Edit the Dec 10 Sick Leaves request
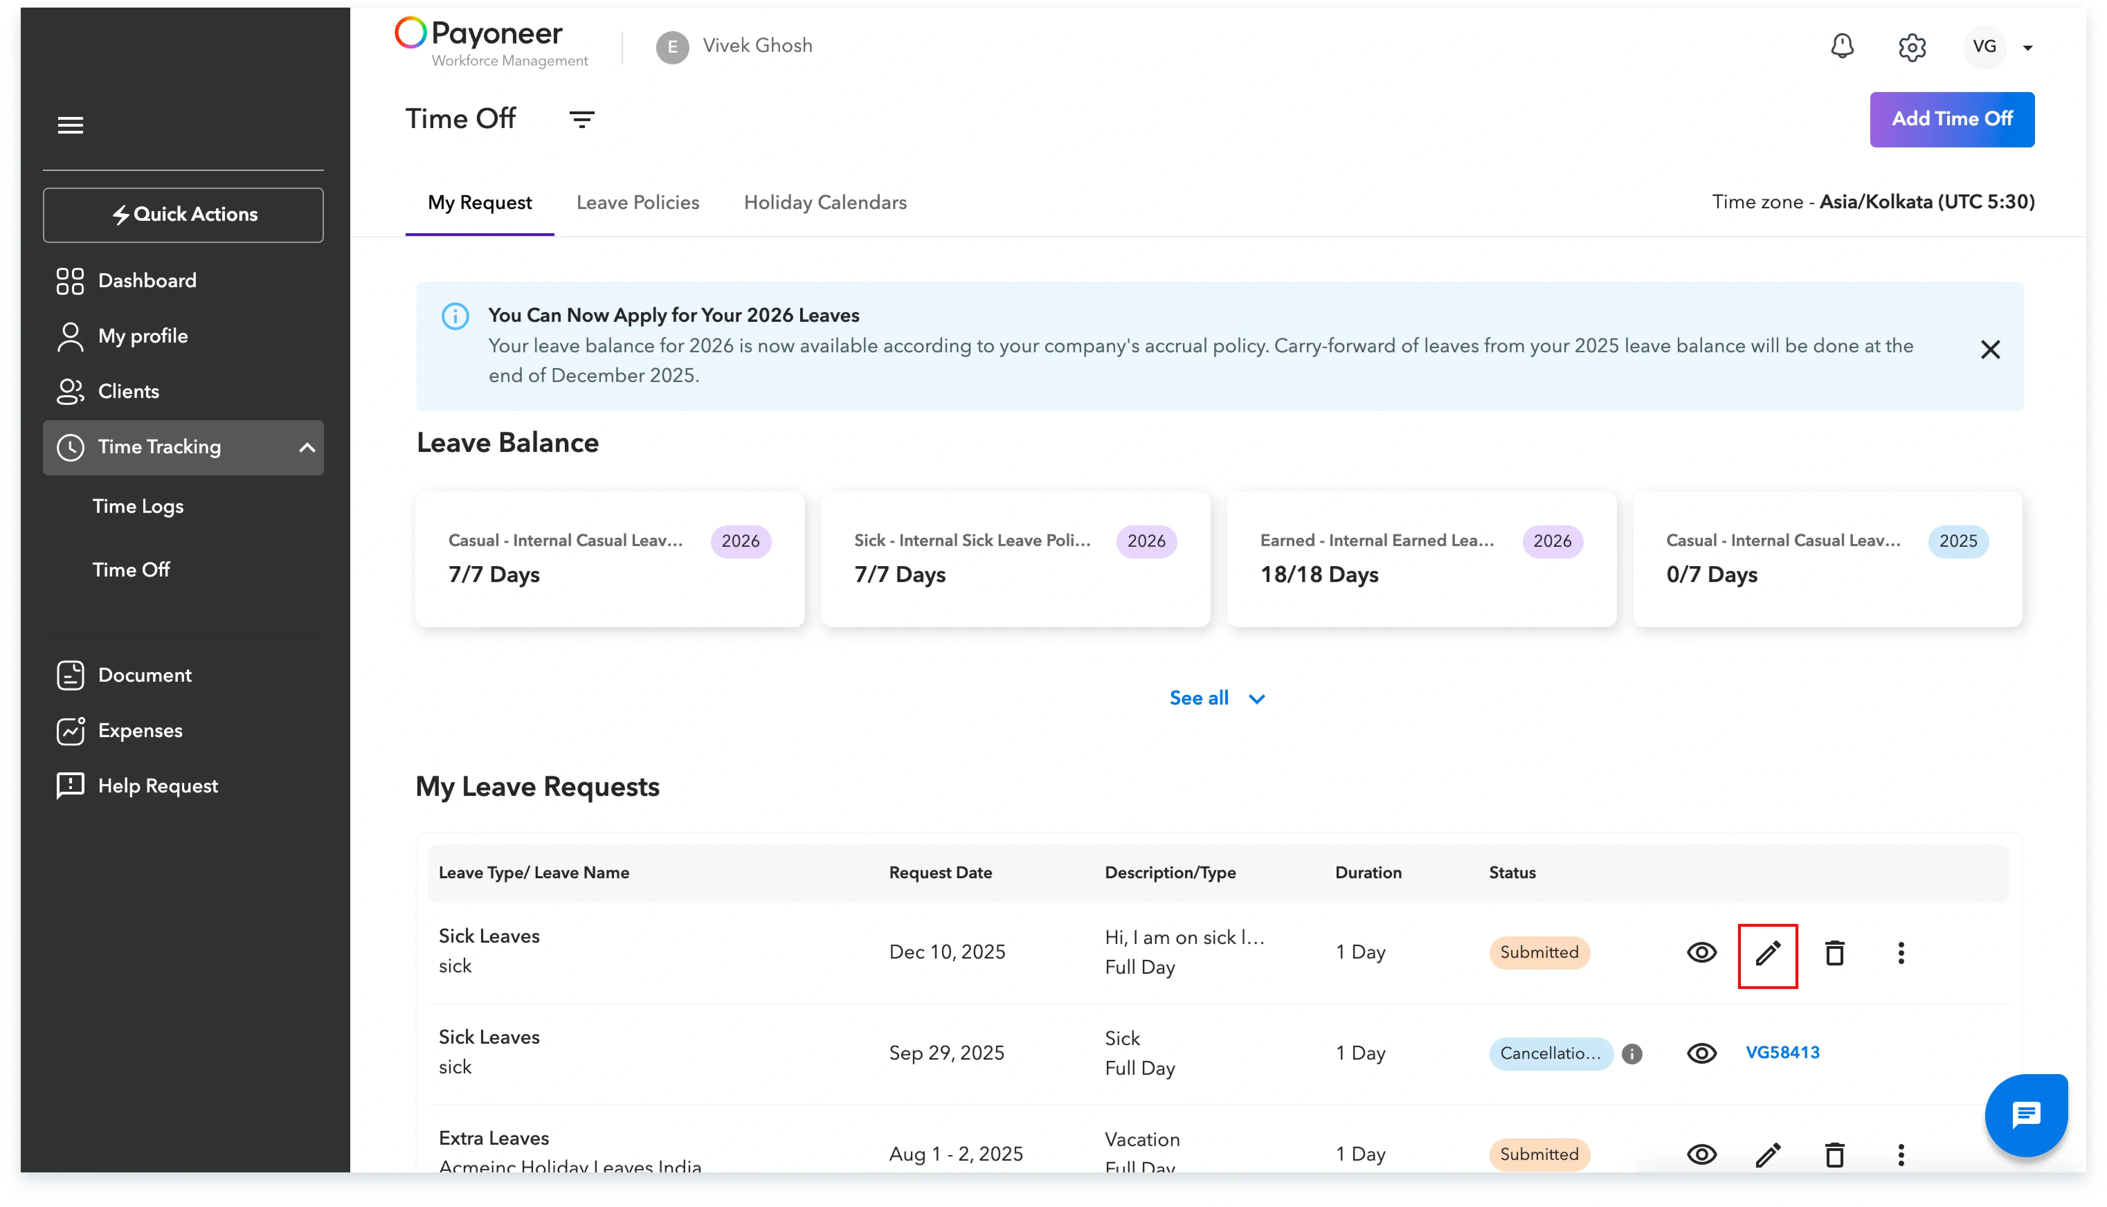The image size is (2107, 1207). pyautogui.click(x=1767, y=953)
